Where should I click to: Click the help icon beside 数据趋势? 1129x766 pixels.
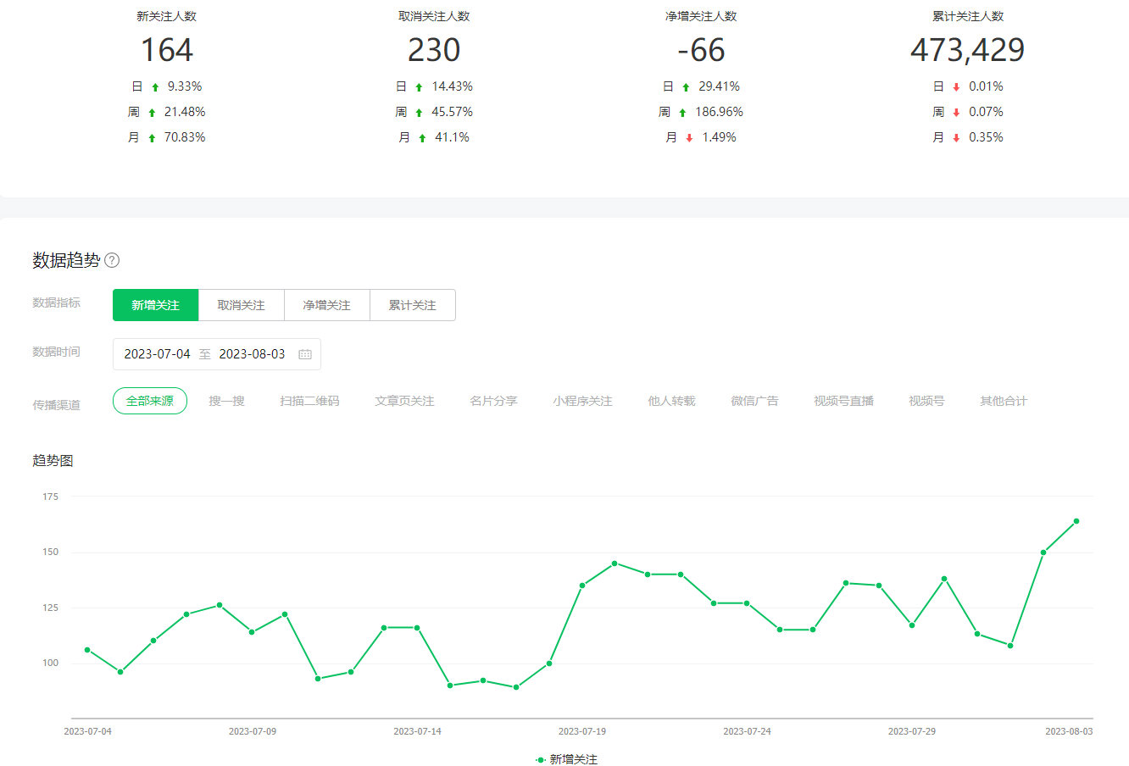(112, 260)
